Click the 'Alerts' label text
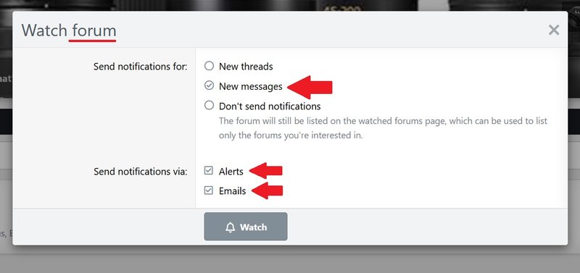 click(x=231, y=172)
